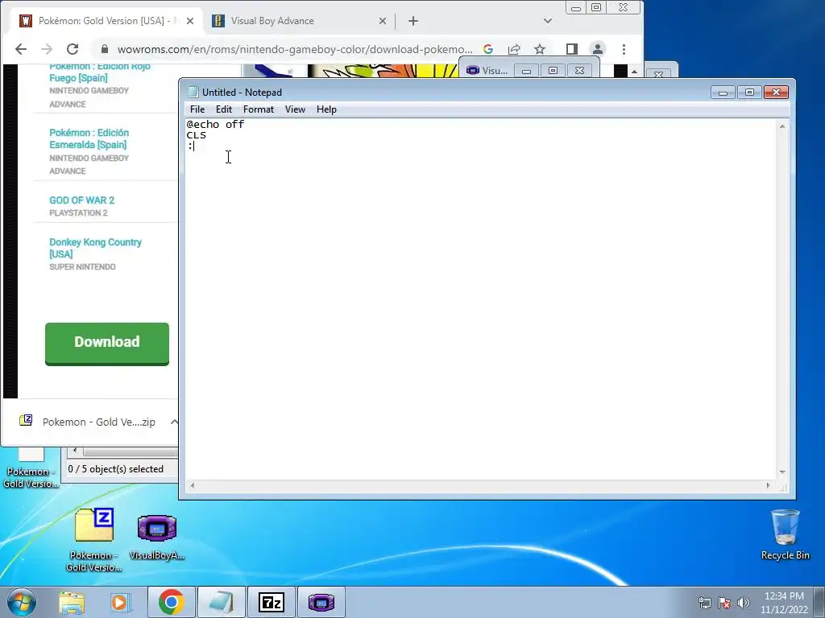Image resolution: width=825 pixels, height=618 pixels.
Task: Go back in Chrome
Action: point(20,49)
